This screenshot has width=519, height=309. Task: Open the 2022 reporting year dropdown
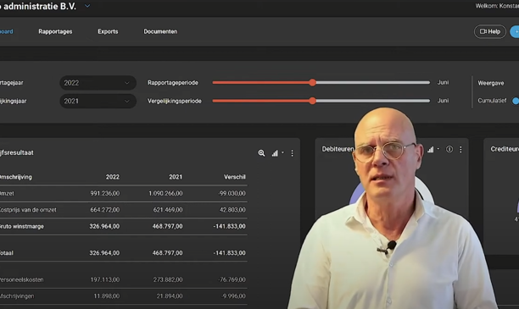[98, 83]
